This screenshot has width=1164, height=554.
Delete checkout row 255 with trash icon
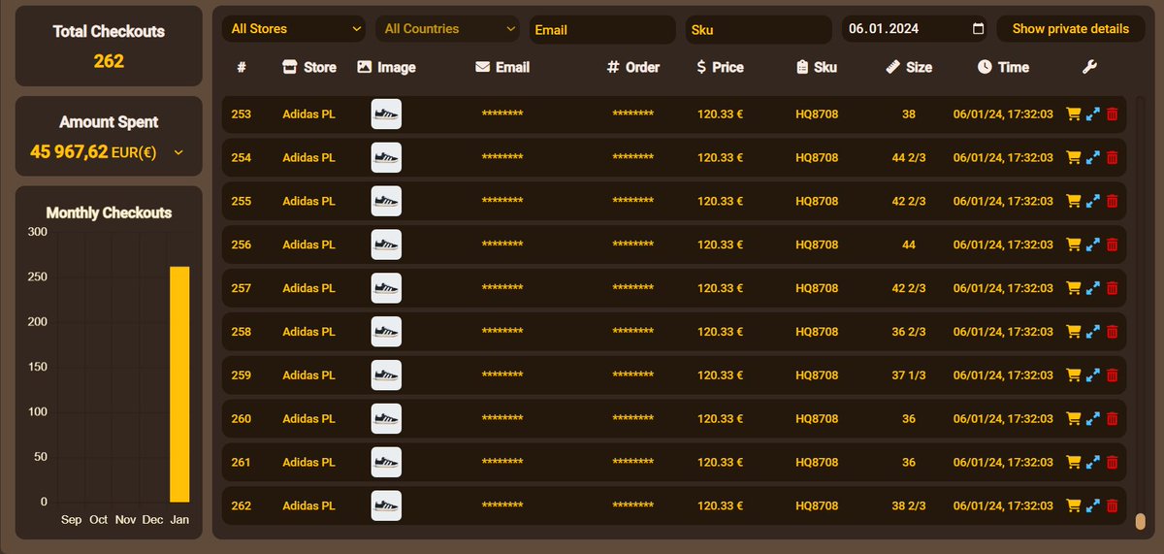coord(1112,202)
